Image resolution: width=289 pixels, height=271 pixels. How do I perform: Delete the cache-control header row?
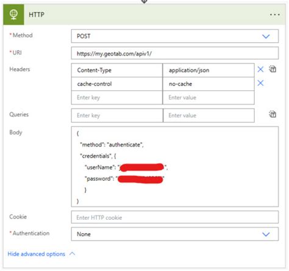[x=260, y=83]
